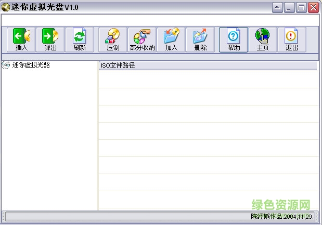This screenshot has width=322, height=225.
Task: Minimize the 迷你虚拟光盘 window
Action: [x=290, y=7]
